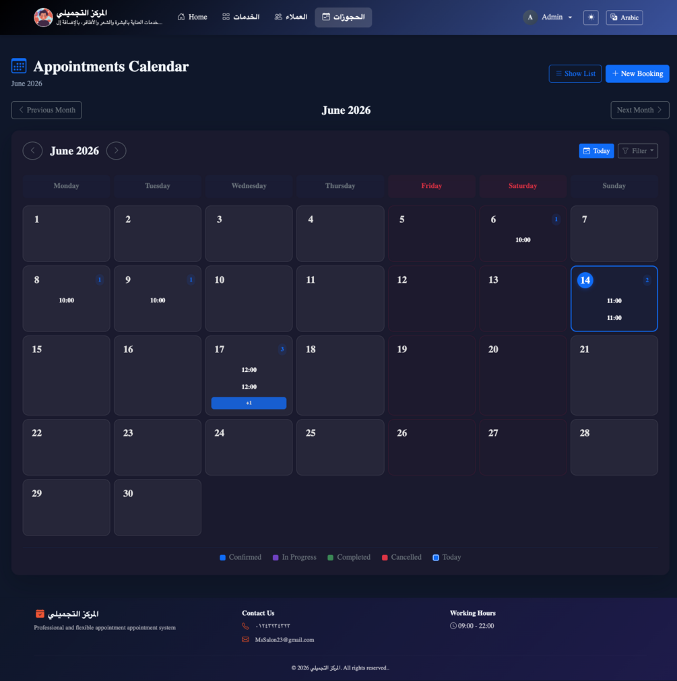
Task: Select the 10:00 appointment on June 8
Action: (x=67, y=300)
